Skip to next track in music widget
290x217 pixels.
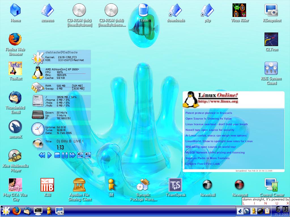72,155
